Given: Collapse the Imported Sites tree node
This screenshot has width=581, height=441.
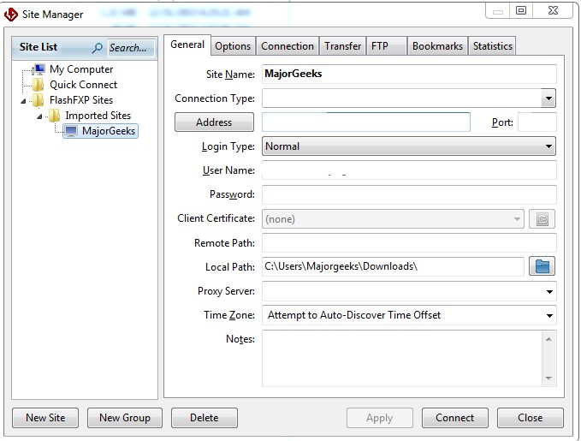Looking at the screenshot, I should point(39,116).
